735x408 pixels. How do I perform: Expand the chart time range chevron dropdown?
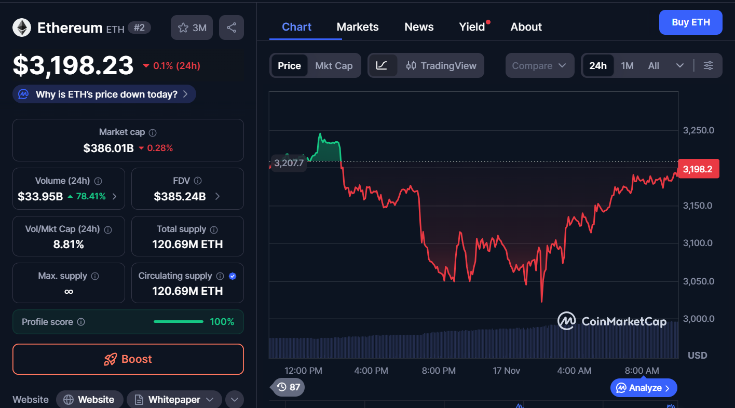point(680,65)
